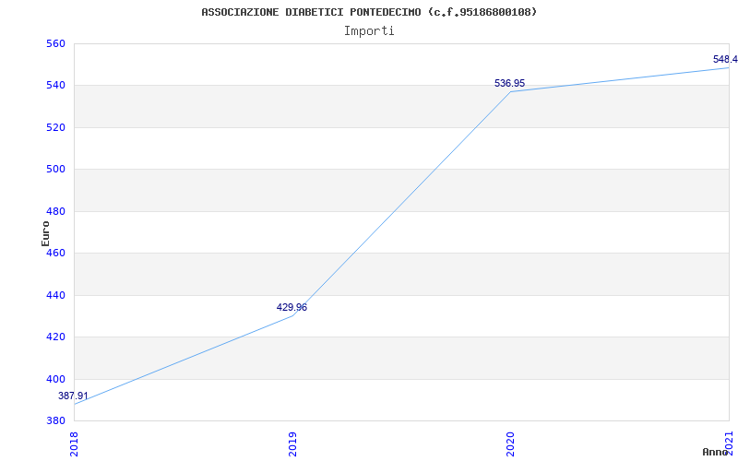Click the chart title ASSOCIAZIONE DIABETICI PONTEDECIMO
The width and height of the screenshot is (738, 461).
[369, 12]
